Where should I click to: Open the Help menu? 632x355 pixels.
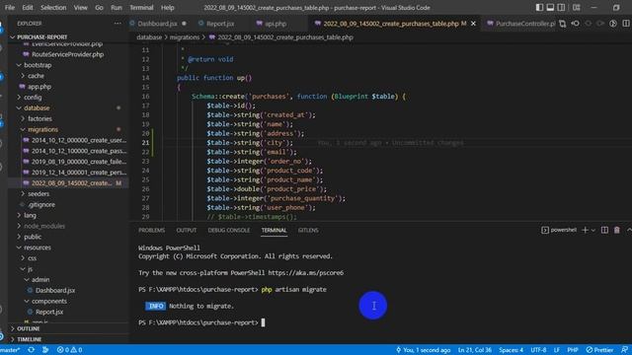pos(168,8)
